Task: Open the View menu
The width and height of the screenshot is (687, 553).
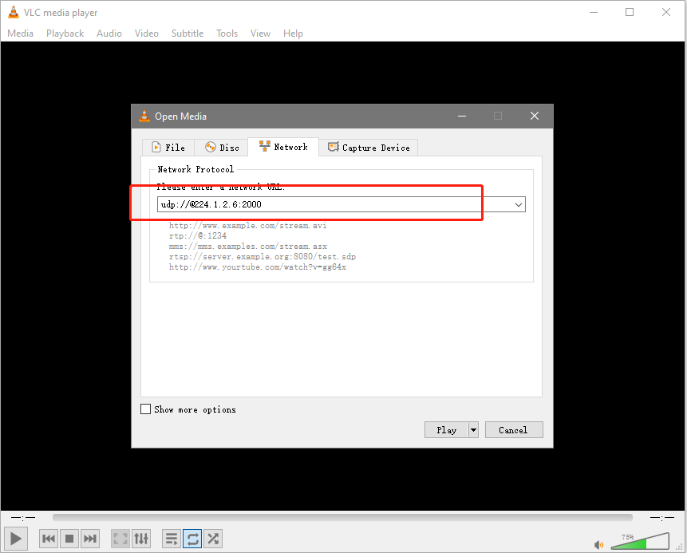Action: point(260,34)
